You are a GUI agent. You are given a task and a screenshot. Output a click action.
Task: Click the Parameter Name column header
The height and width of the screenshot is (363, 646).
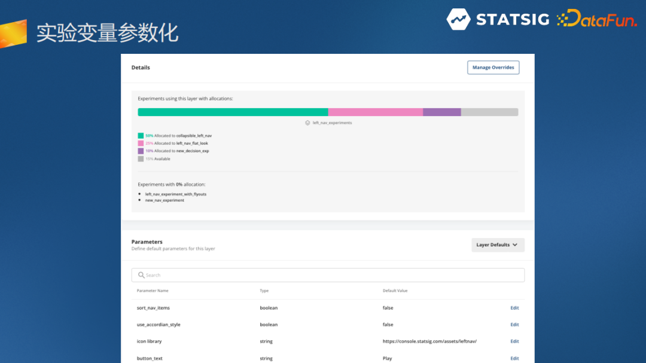click(153, 291)
